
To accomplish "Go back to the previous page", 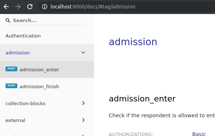I will [x=6, y=7].
